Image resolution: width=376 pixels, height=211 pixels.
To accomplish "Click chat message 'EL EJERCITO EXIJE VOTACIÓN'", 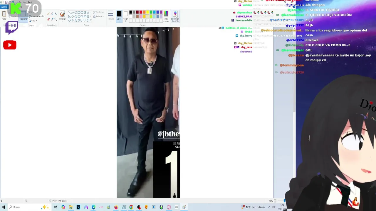I will [x=328, y=15].
